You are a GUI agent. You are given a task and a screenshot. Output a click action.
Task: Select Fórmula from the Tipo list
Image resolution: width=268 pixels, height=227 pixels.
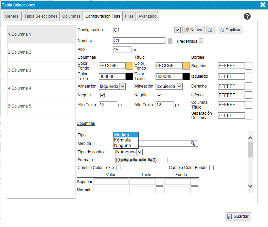point(123,140)
